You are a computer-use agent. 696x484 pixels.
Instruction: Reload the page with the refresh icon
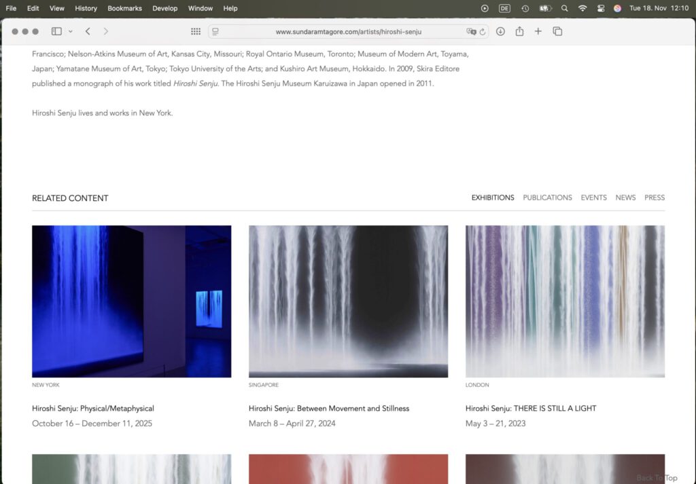click(x=483, y=32)
